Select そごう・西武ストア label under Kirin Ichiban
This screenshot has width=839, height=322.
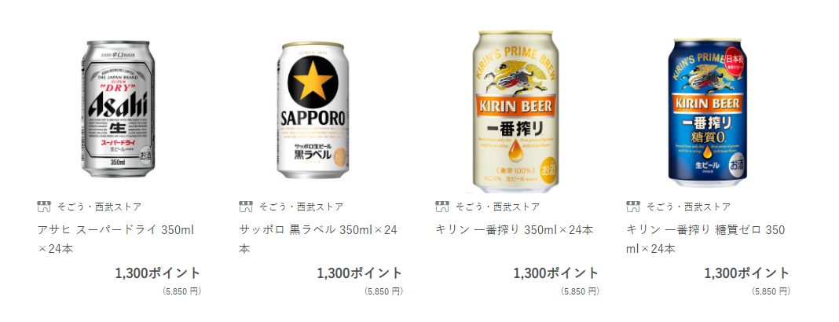point(497,207)
